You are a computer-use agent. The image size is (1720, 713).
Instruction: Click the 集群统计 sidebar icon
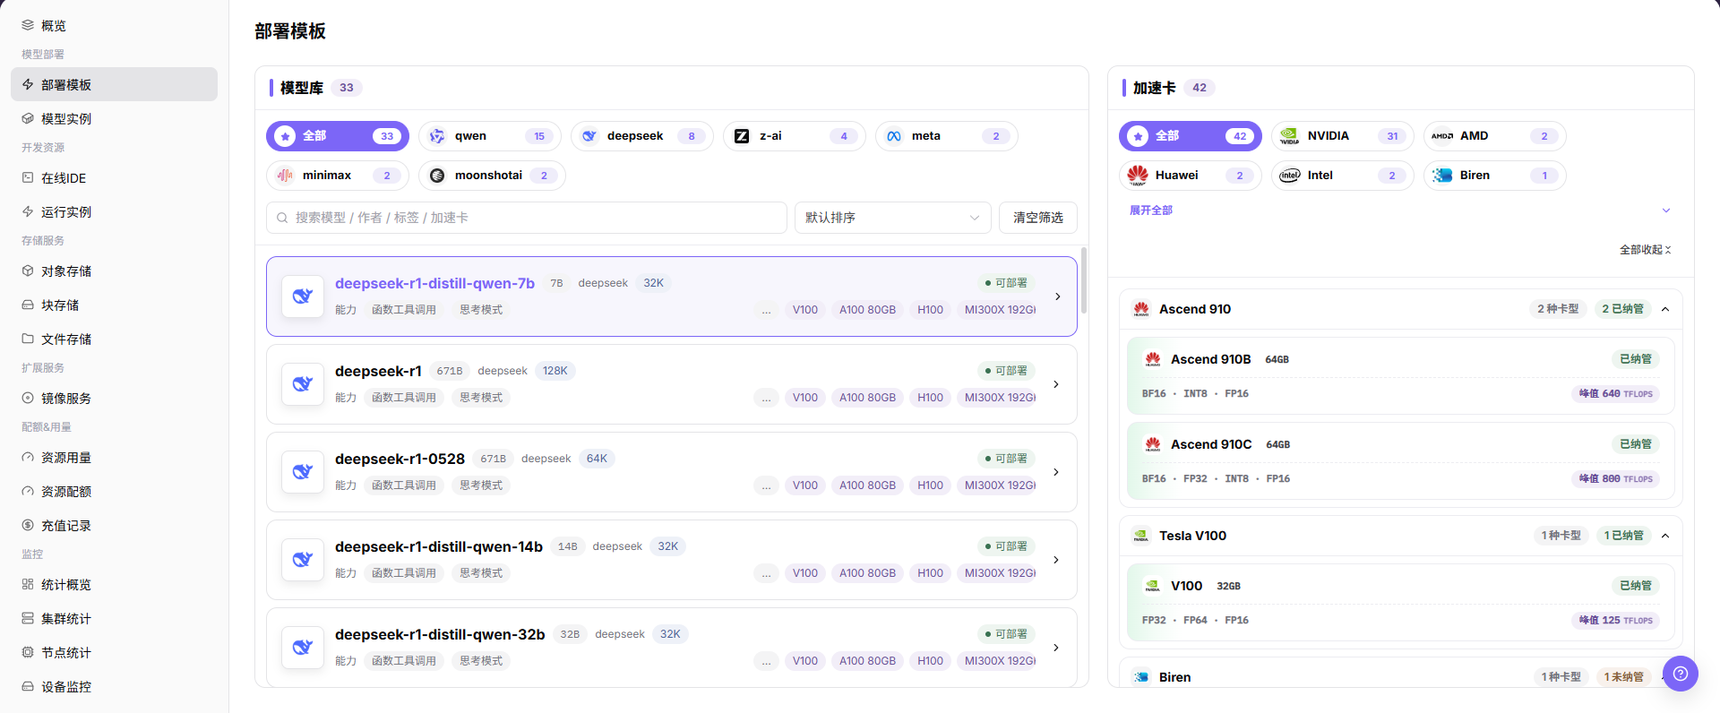(28, 618)
